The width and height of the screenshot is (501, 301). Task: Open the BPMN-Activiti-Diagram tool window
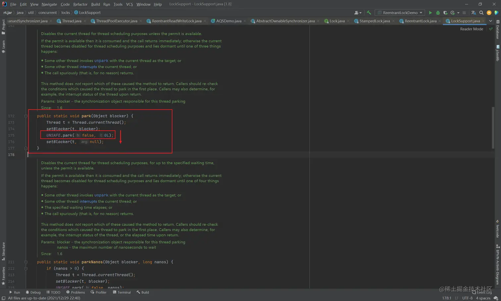498,265
